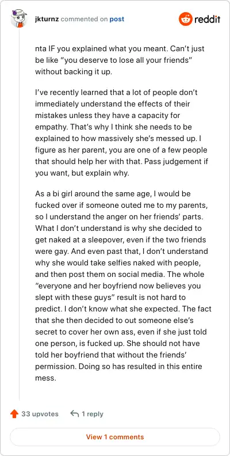Click the reply arrow icon

(x=75, y=413)
